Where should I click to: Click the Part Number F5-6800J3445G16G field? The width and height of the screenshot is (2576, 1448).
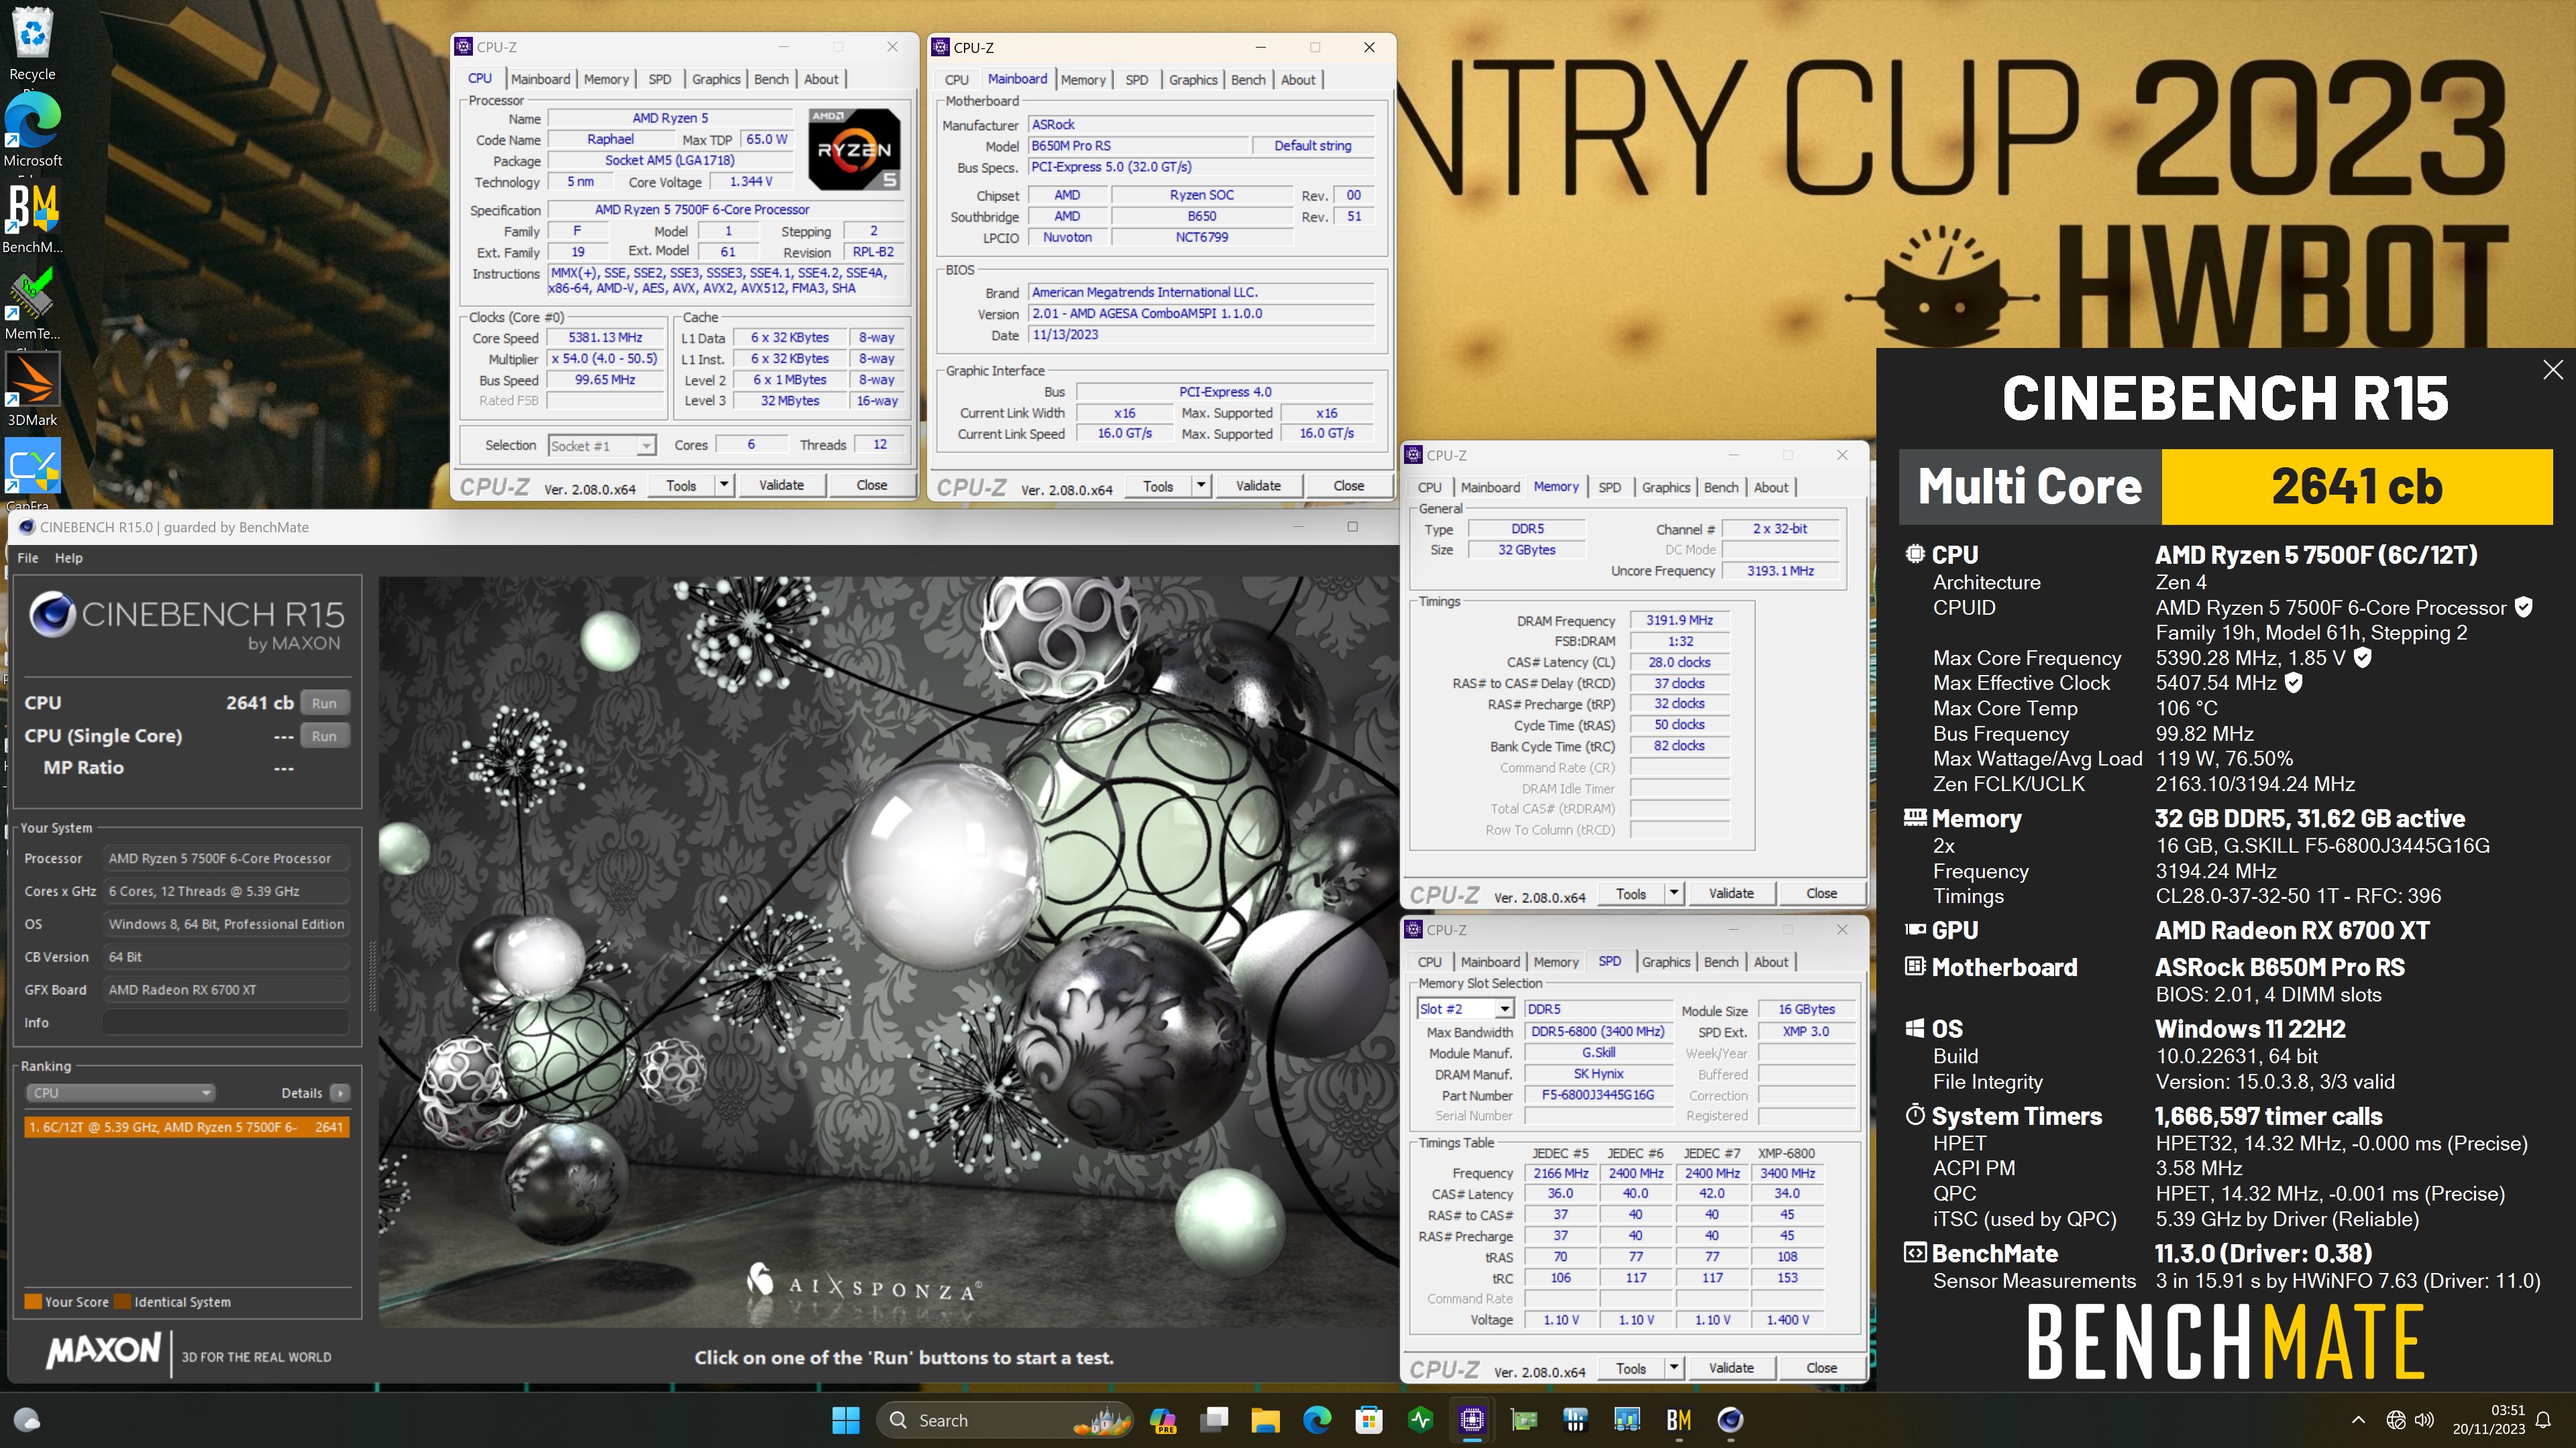click(x=1597, y=1095)
